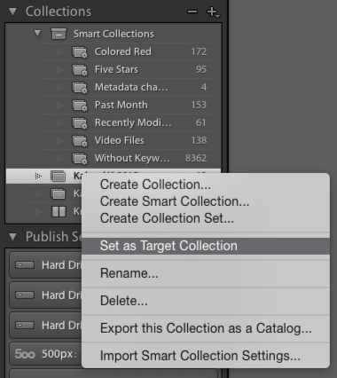Viewport: 337px width, 378px height.
Task: Click the Smart Collections set box icon
Action: 59,34
